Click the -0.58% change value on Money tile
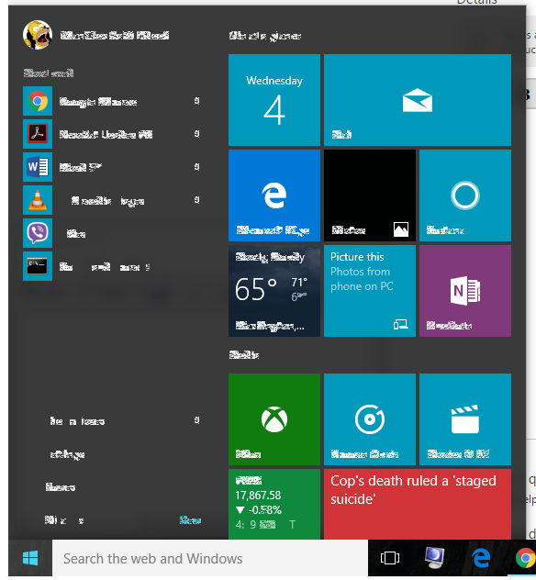 265,510
